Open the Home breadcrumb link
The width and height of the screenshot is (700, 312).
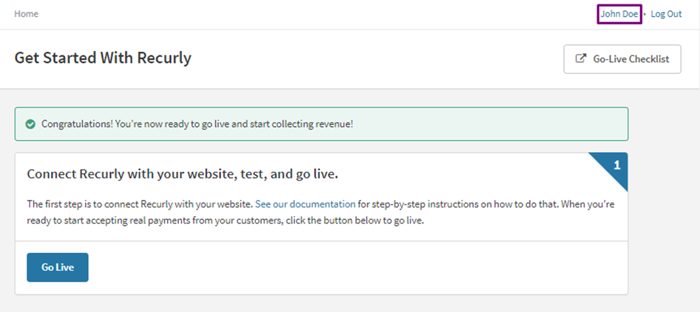tap(27, 14)
